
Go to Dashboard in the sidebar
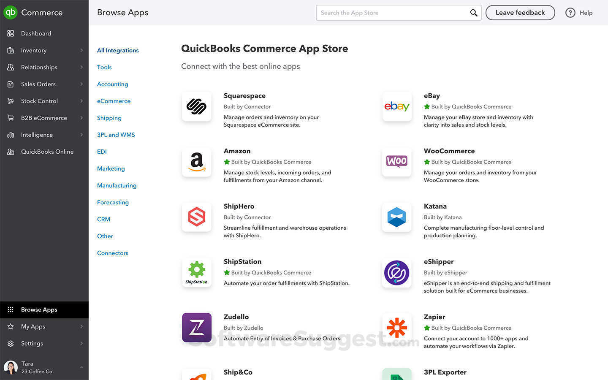pos(36,33)
